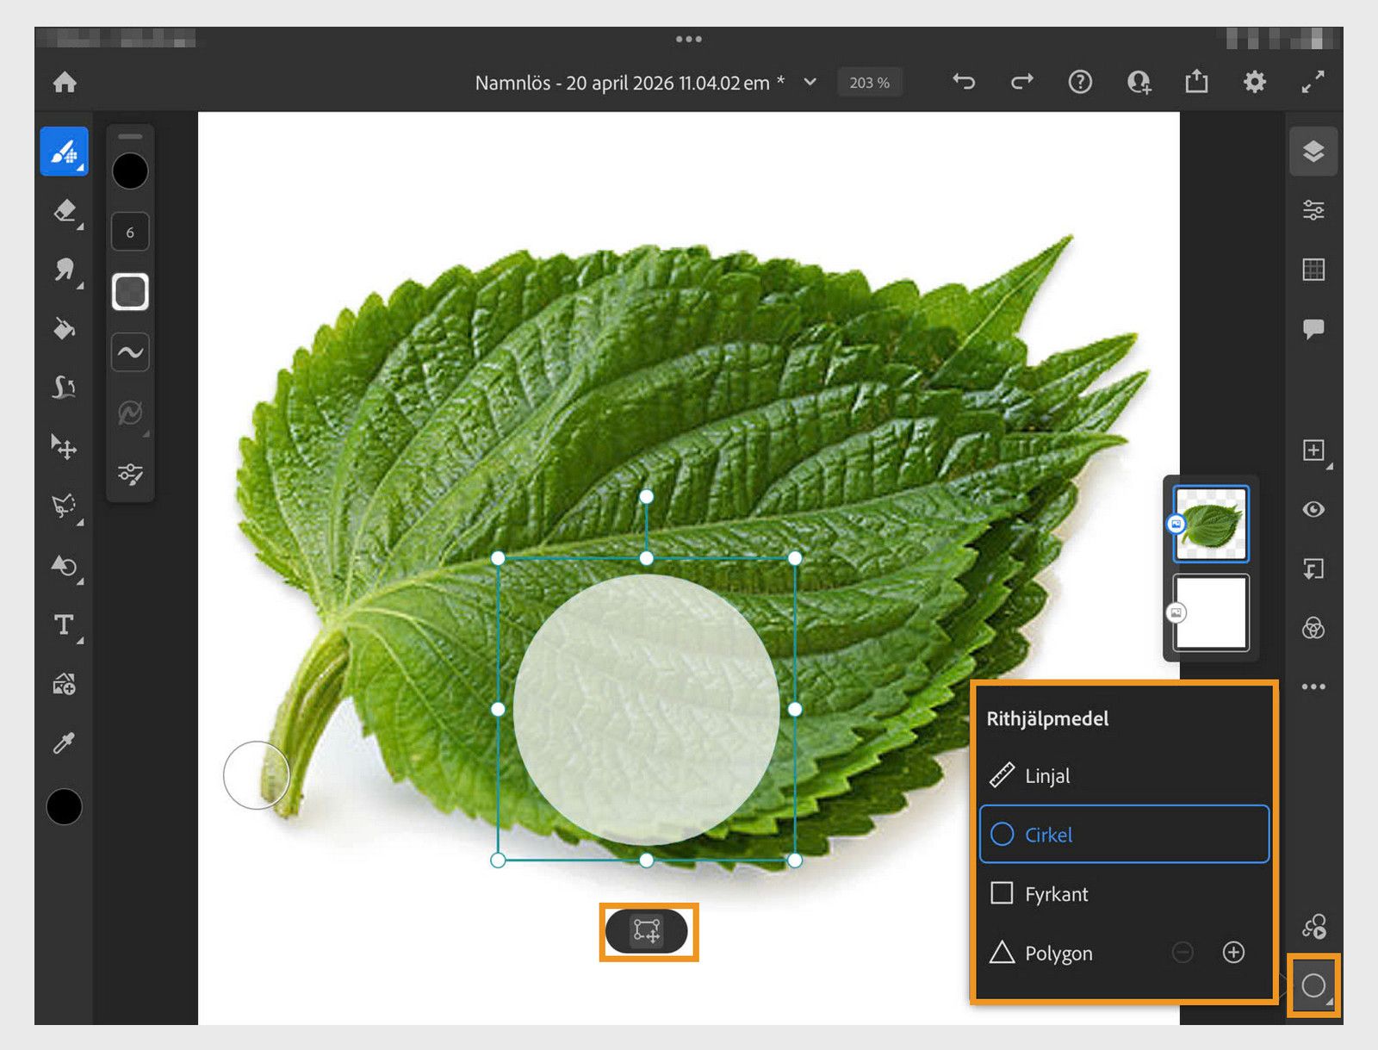The height and width of the screenshot is (1050, 1378).
Task: Select the Eraser tool
Action: [x=65, y=211]
